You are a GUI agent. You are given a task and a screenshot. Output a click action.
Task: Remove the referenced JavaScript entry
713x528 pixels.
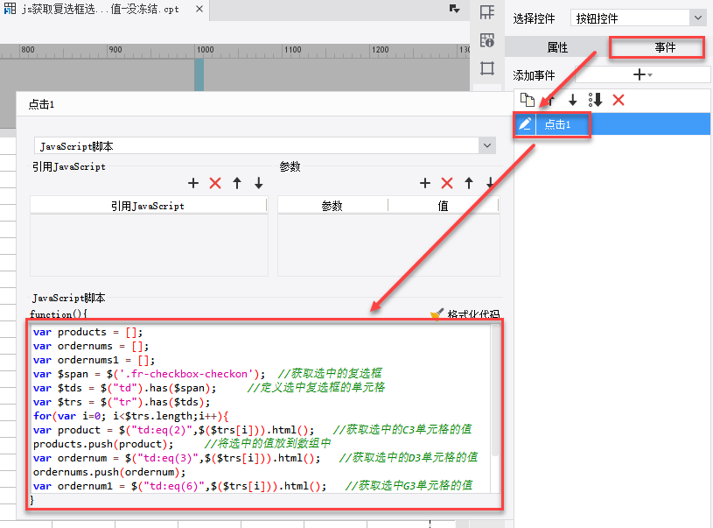pyautogui.click(x=215, y=183)
